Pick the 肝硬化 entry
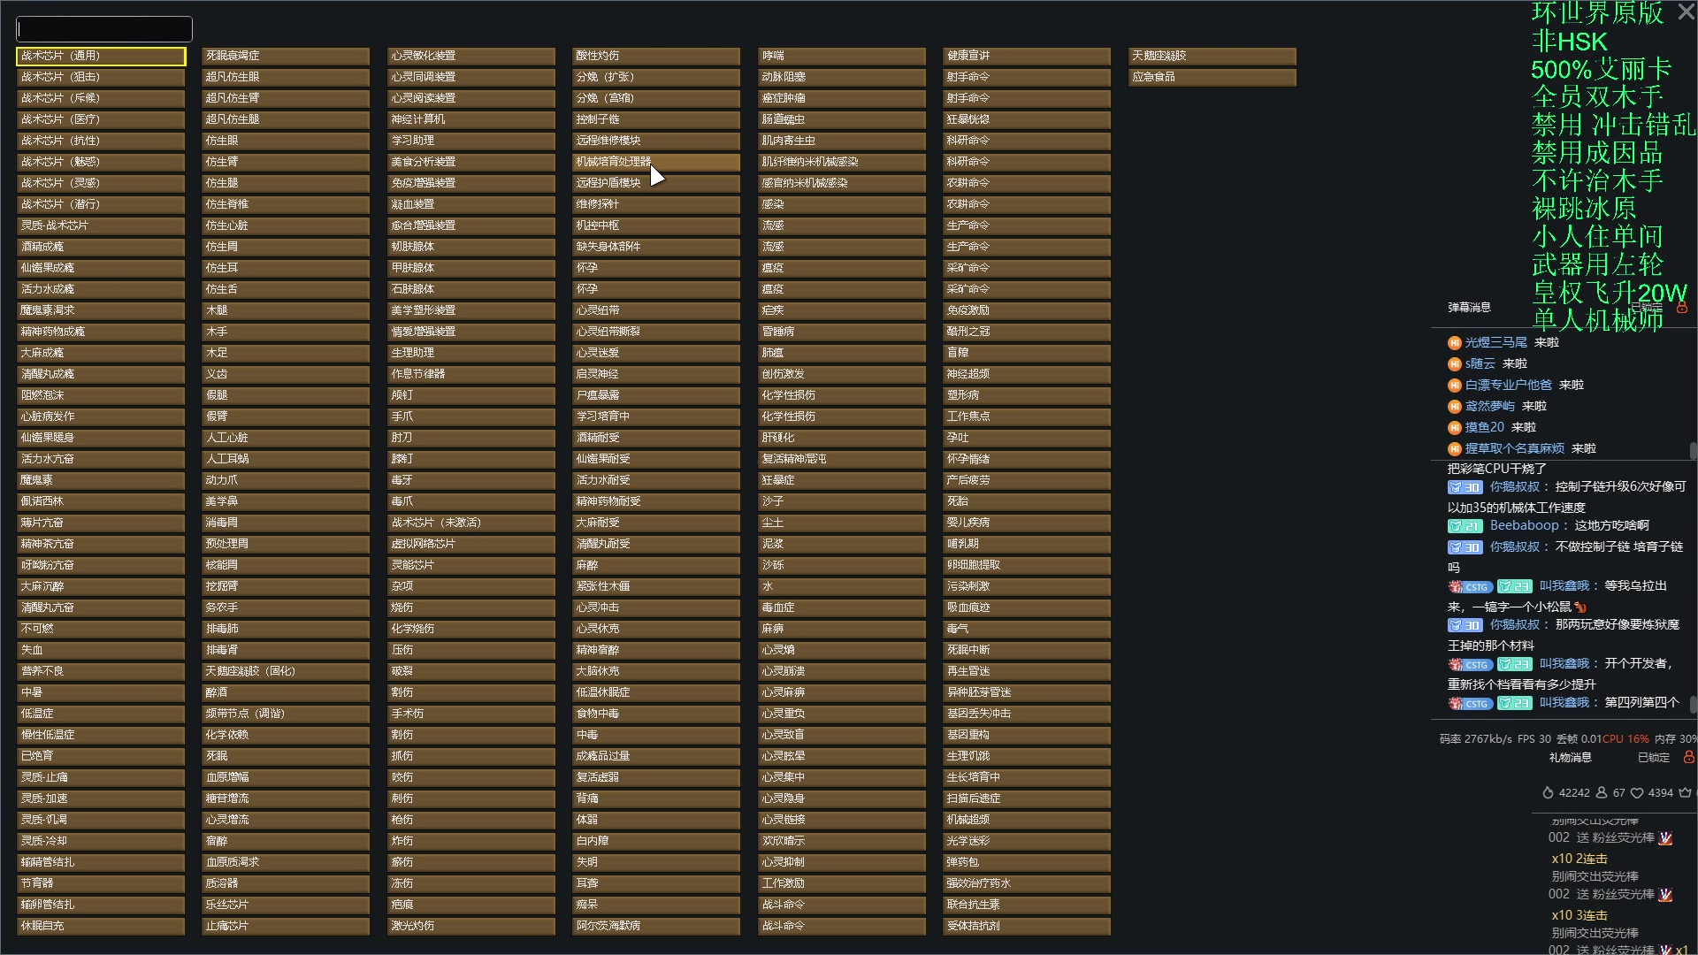1698x955 pixels. tap(842, 438)
